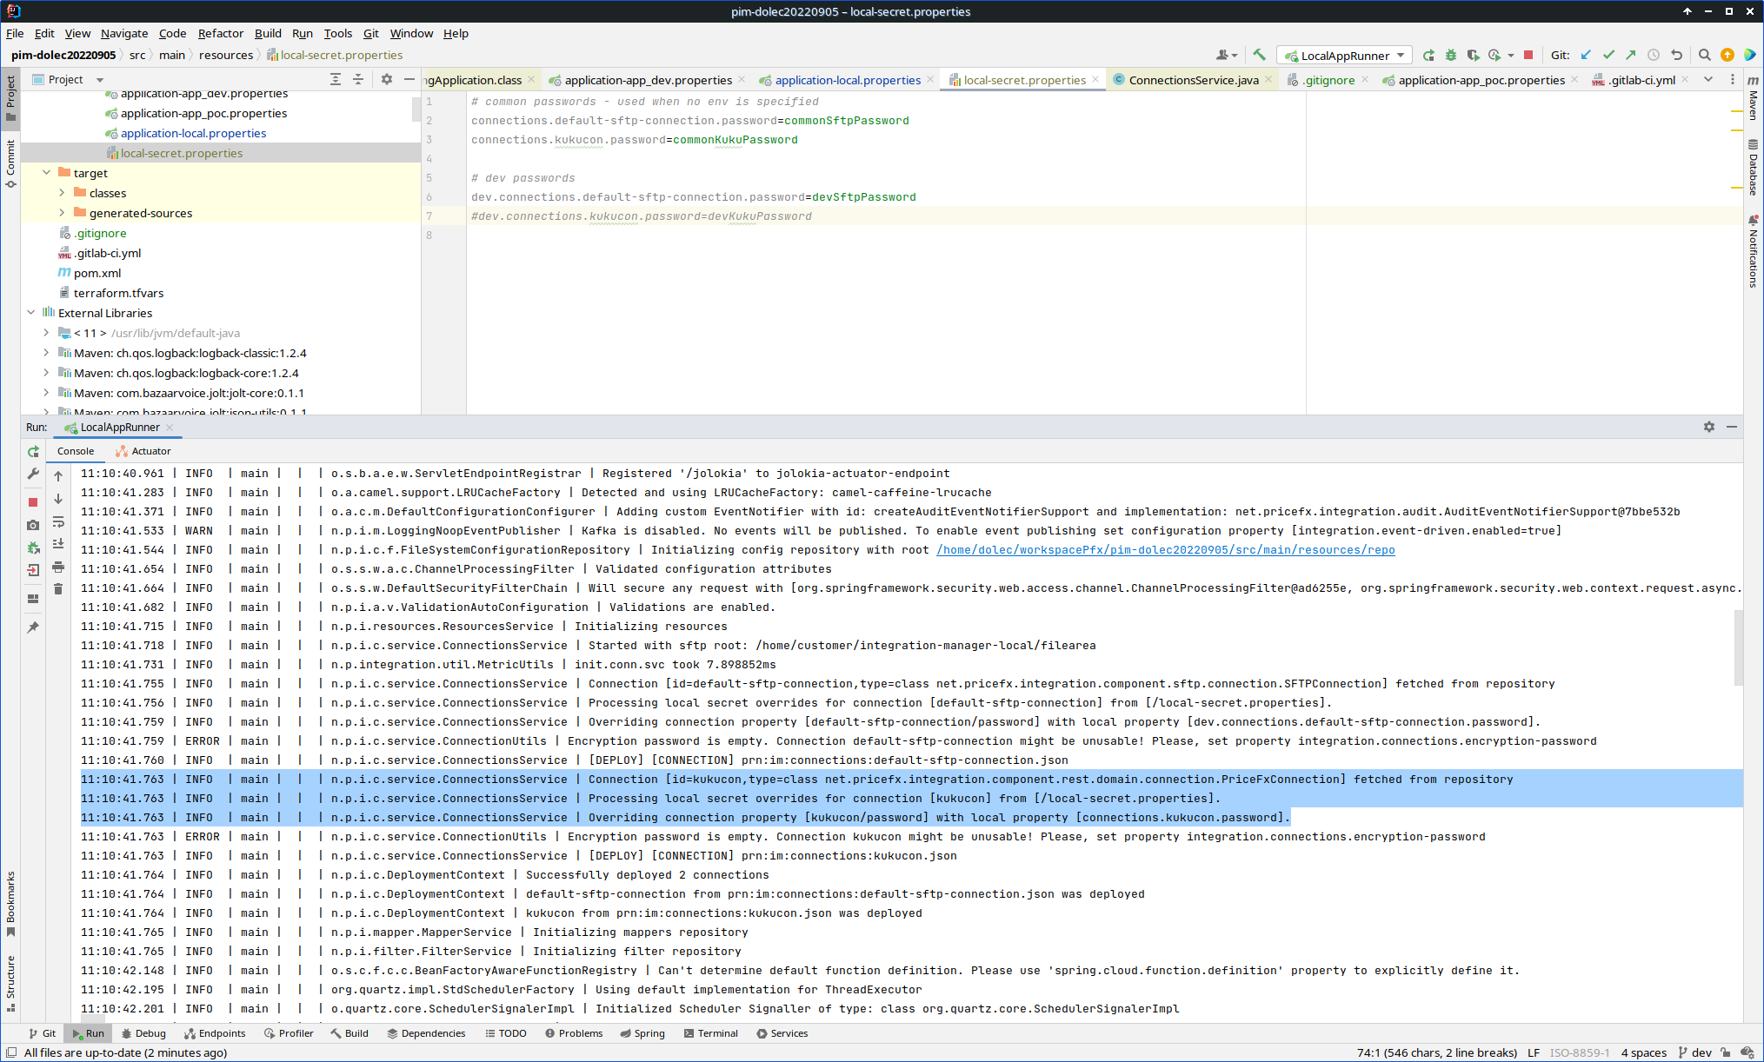Viewport: 1764px width, 1062px height.
Task: Run LocalAppRunner with coverage
Action: tap(1473, 55)
